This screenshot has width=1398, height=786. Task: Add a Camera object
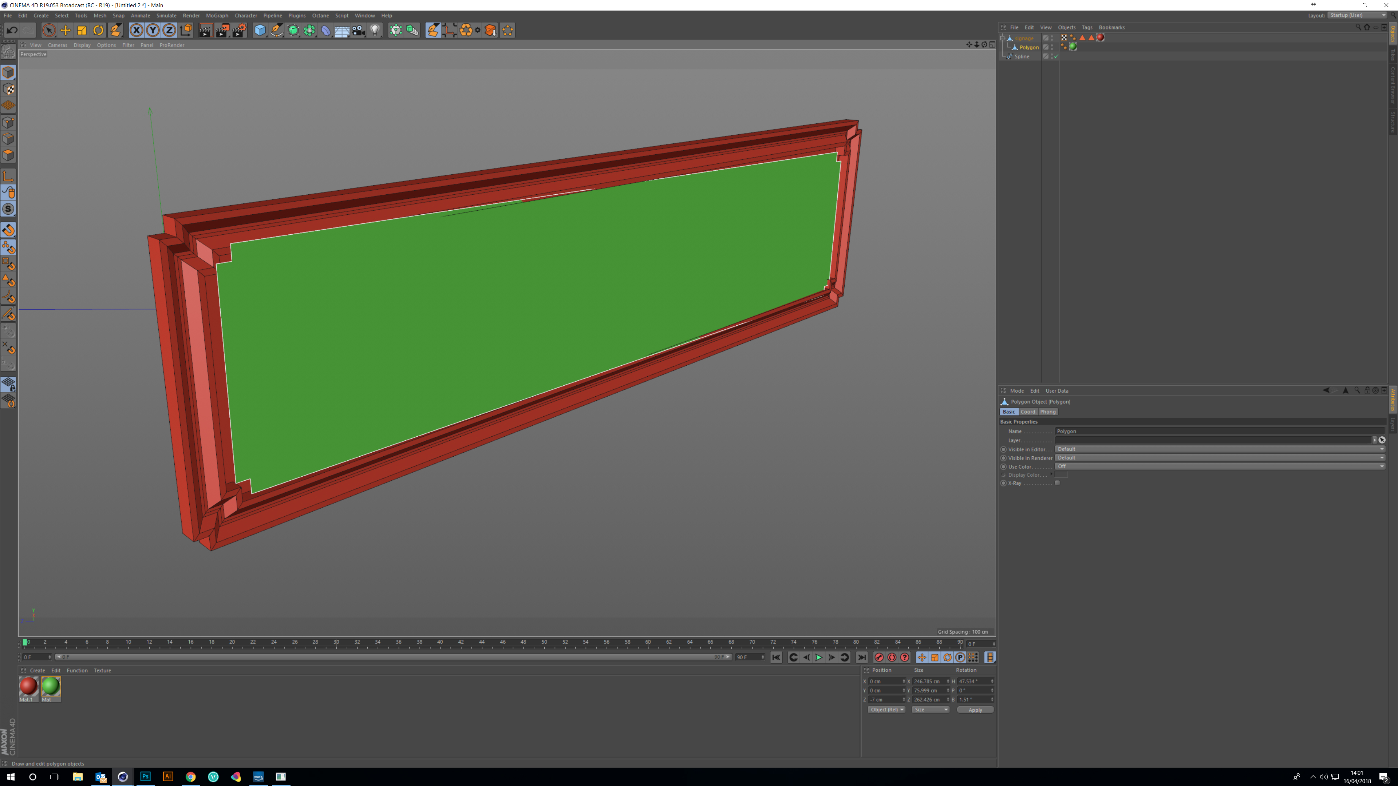(x=358, y=30)
